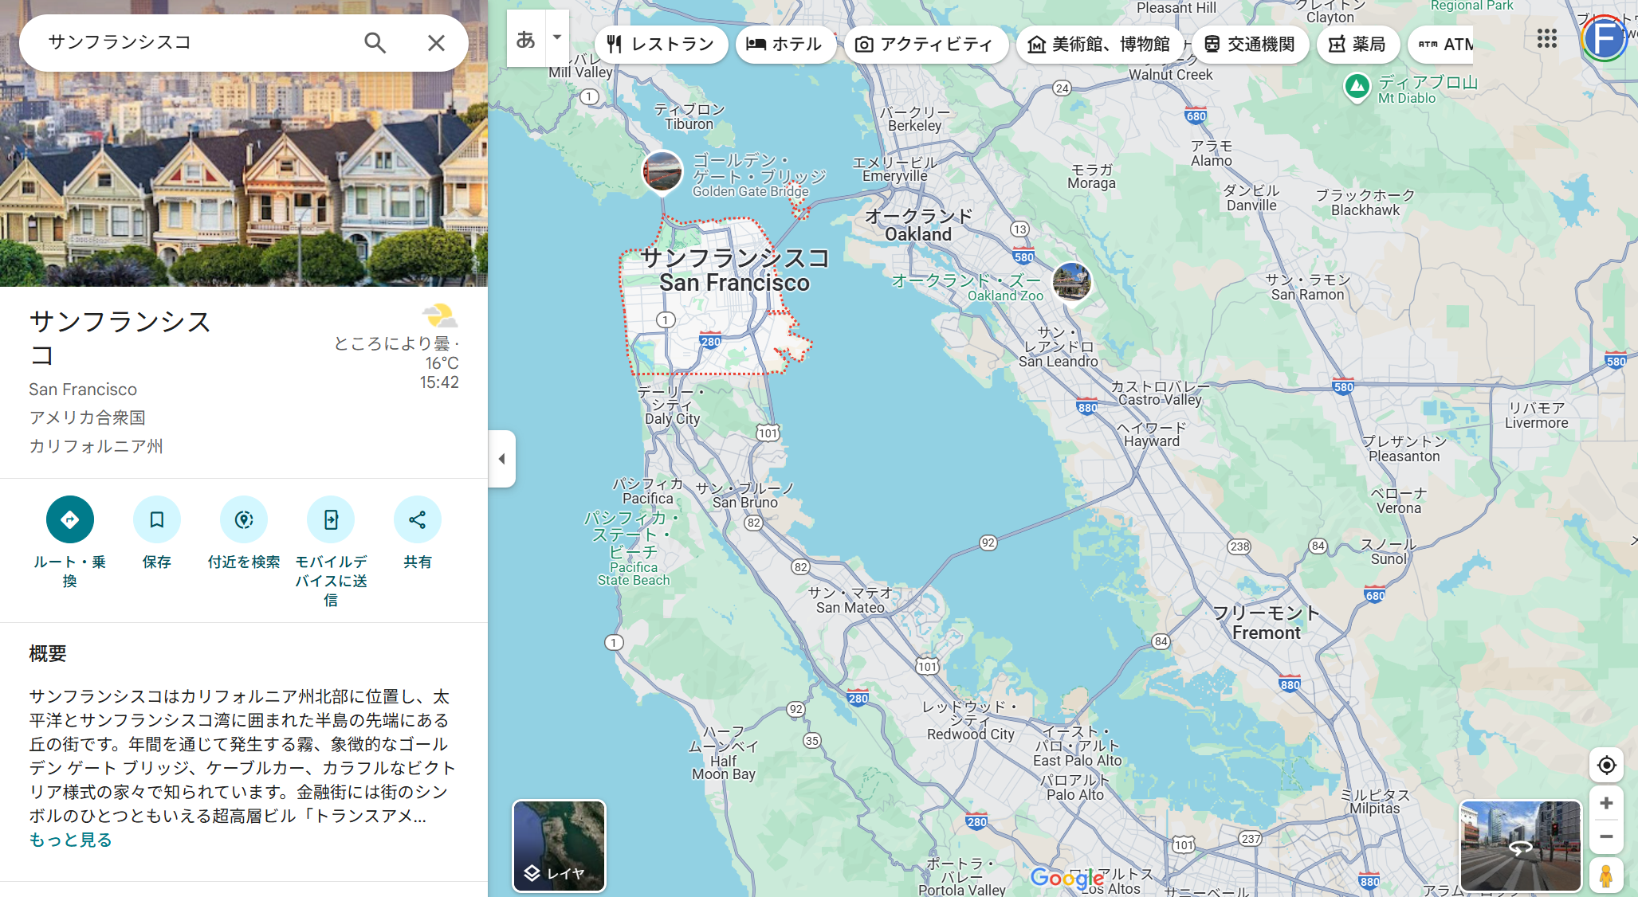
Task: Zoom in with the plus button
Action: 1606,803
